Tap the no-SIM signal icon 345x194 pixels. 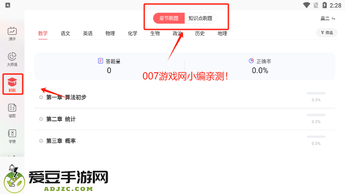click(x=316, y=5)
